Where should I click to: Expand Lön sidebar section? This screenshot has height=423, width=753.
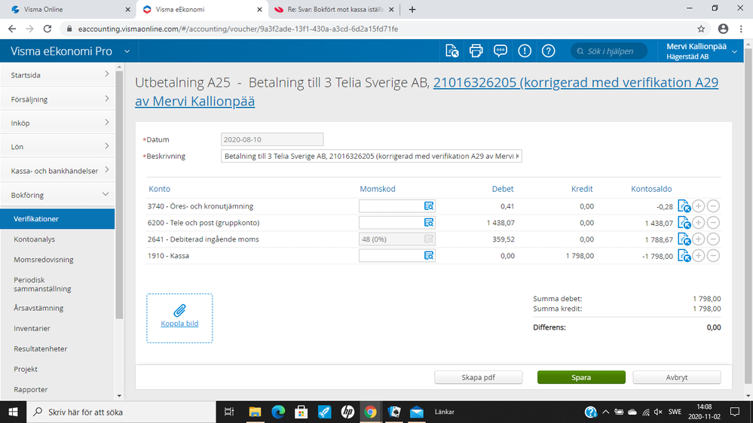[57, 146]
